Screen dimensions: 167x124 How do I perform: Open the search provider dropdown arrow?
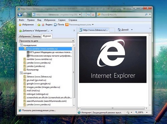pyautogui.click(x=150, y=14)
